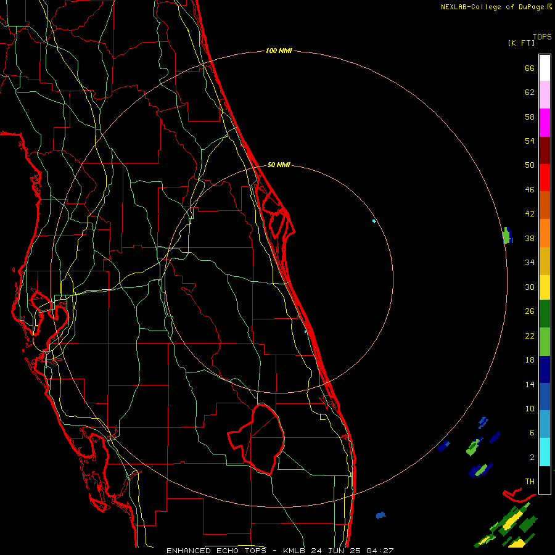Click the 38 legend value
555x555 pixels.
coord(530,238)
